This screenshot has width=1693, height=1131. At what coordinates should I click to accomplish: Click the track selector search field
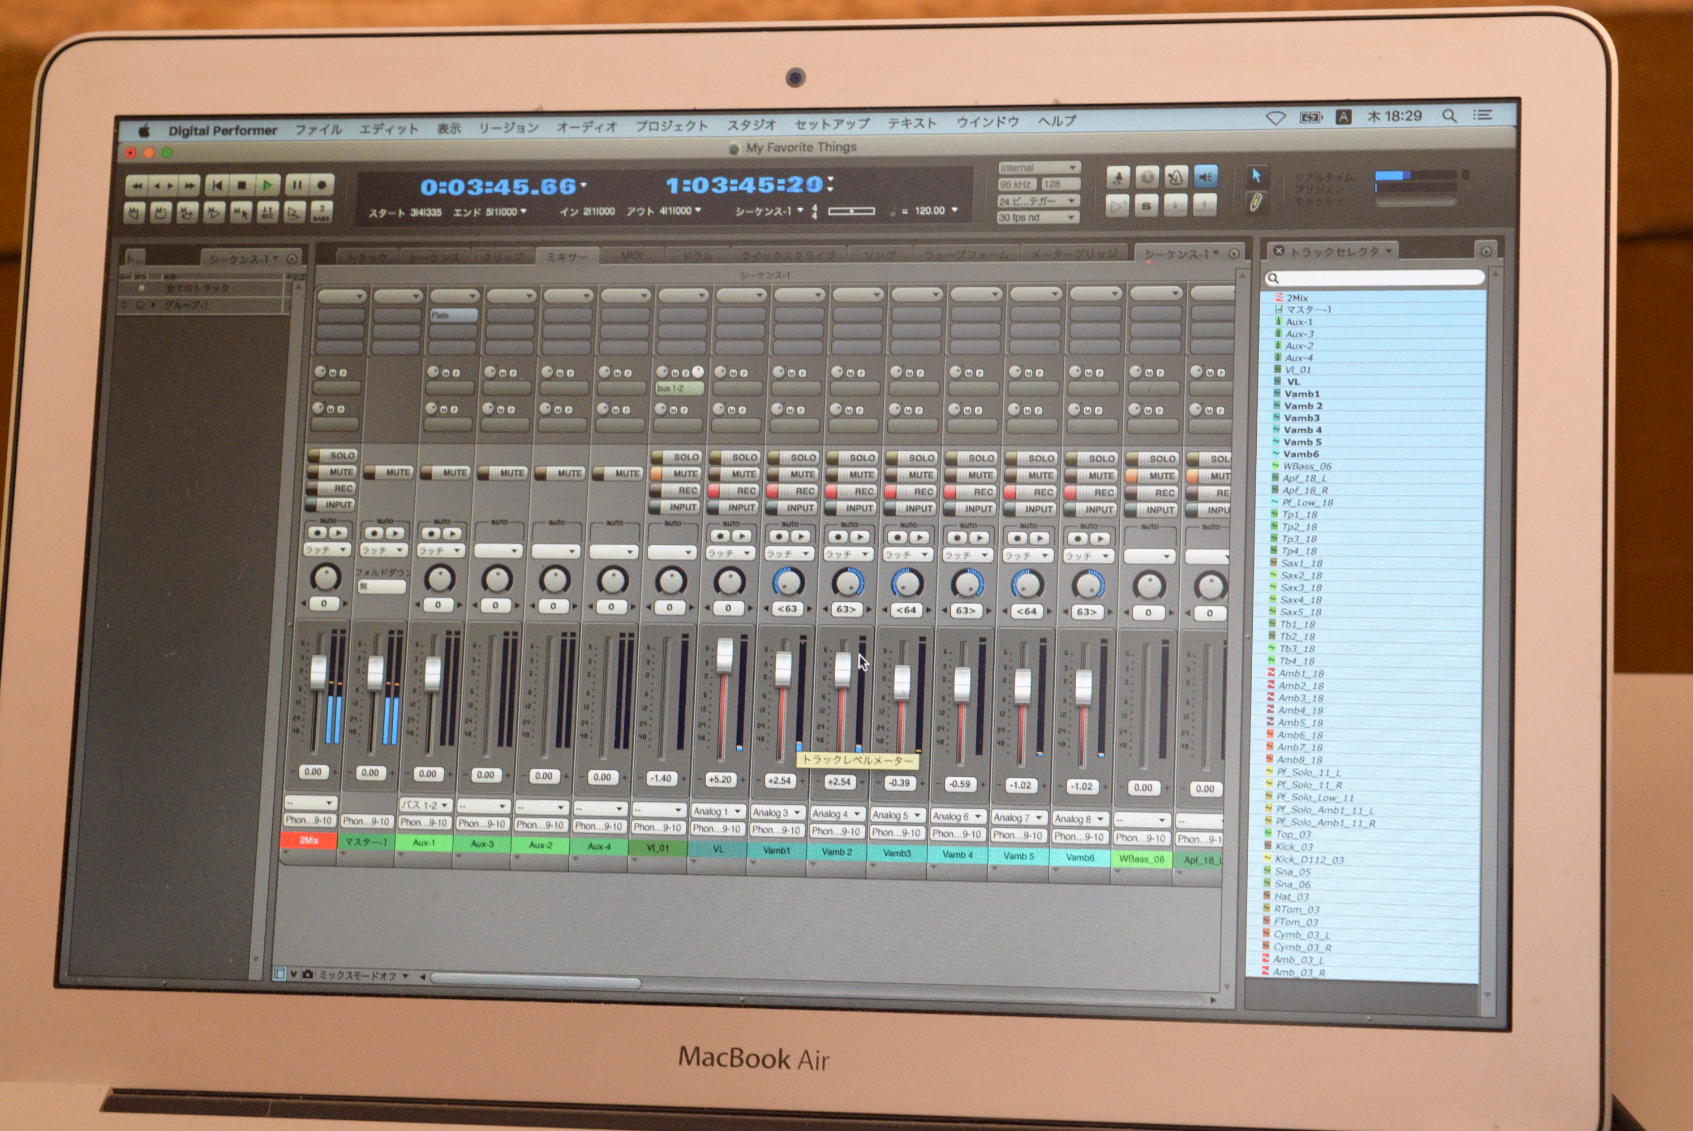1375,278
